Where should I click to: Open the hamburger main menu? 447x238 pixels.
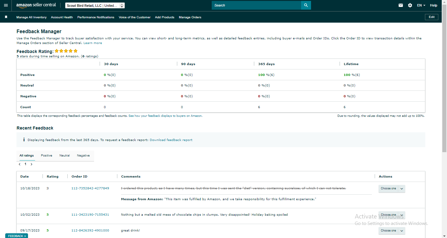click(6, 5)
